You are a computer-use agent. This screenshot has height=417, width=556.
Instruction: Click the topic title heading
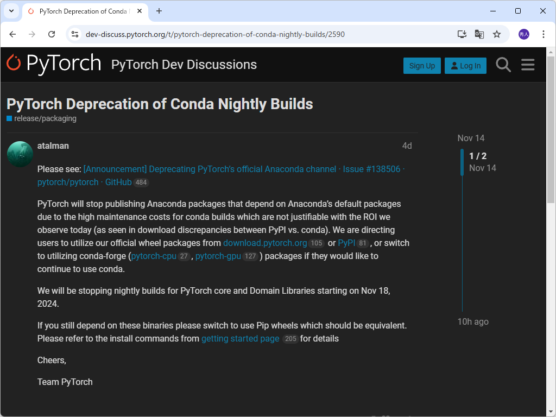(x=160, y=104)
